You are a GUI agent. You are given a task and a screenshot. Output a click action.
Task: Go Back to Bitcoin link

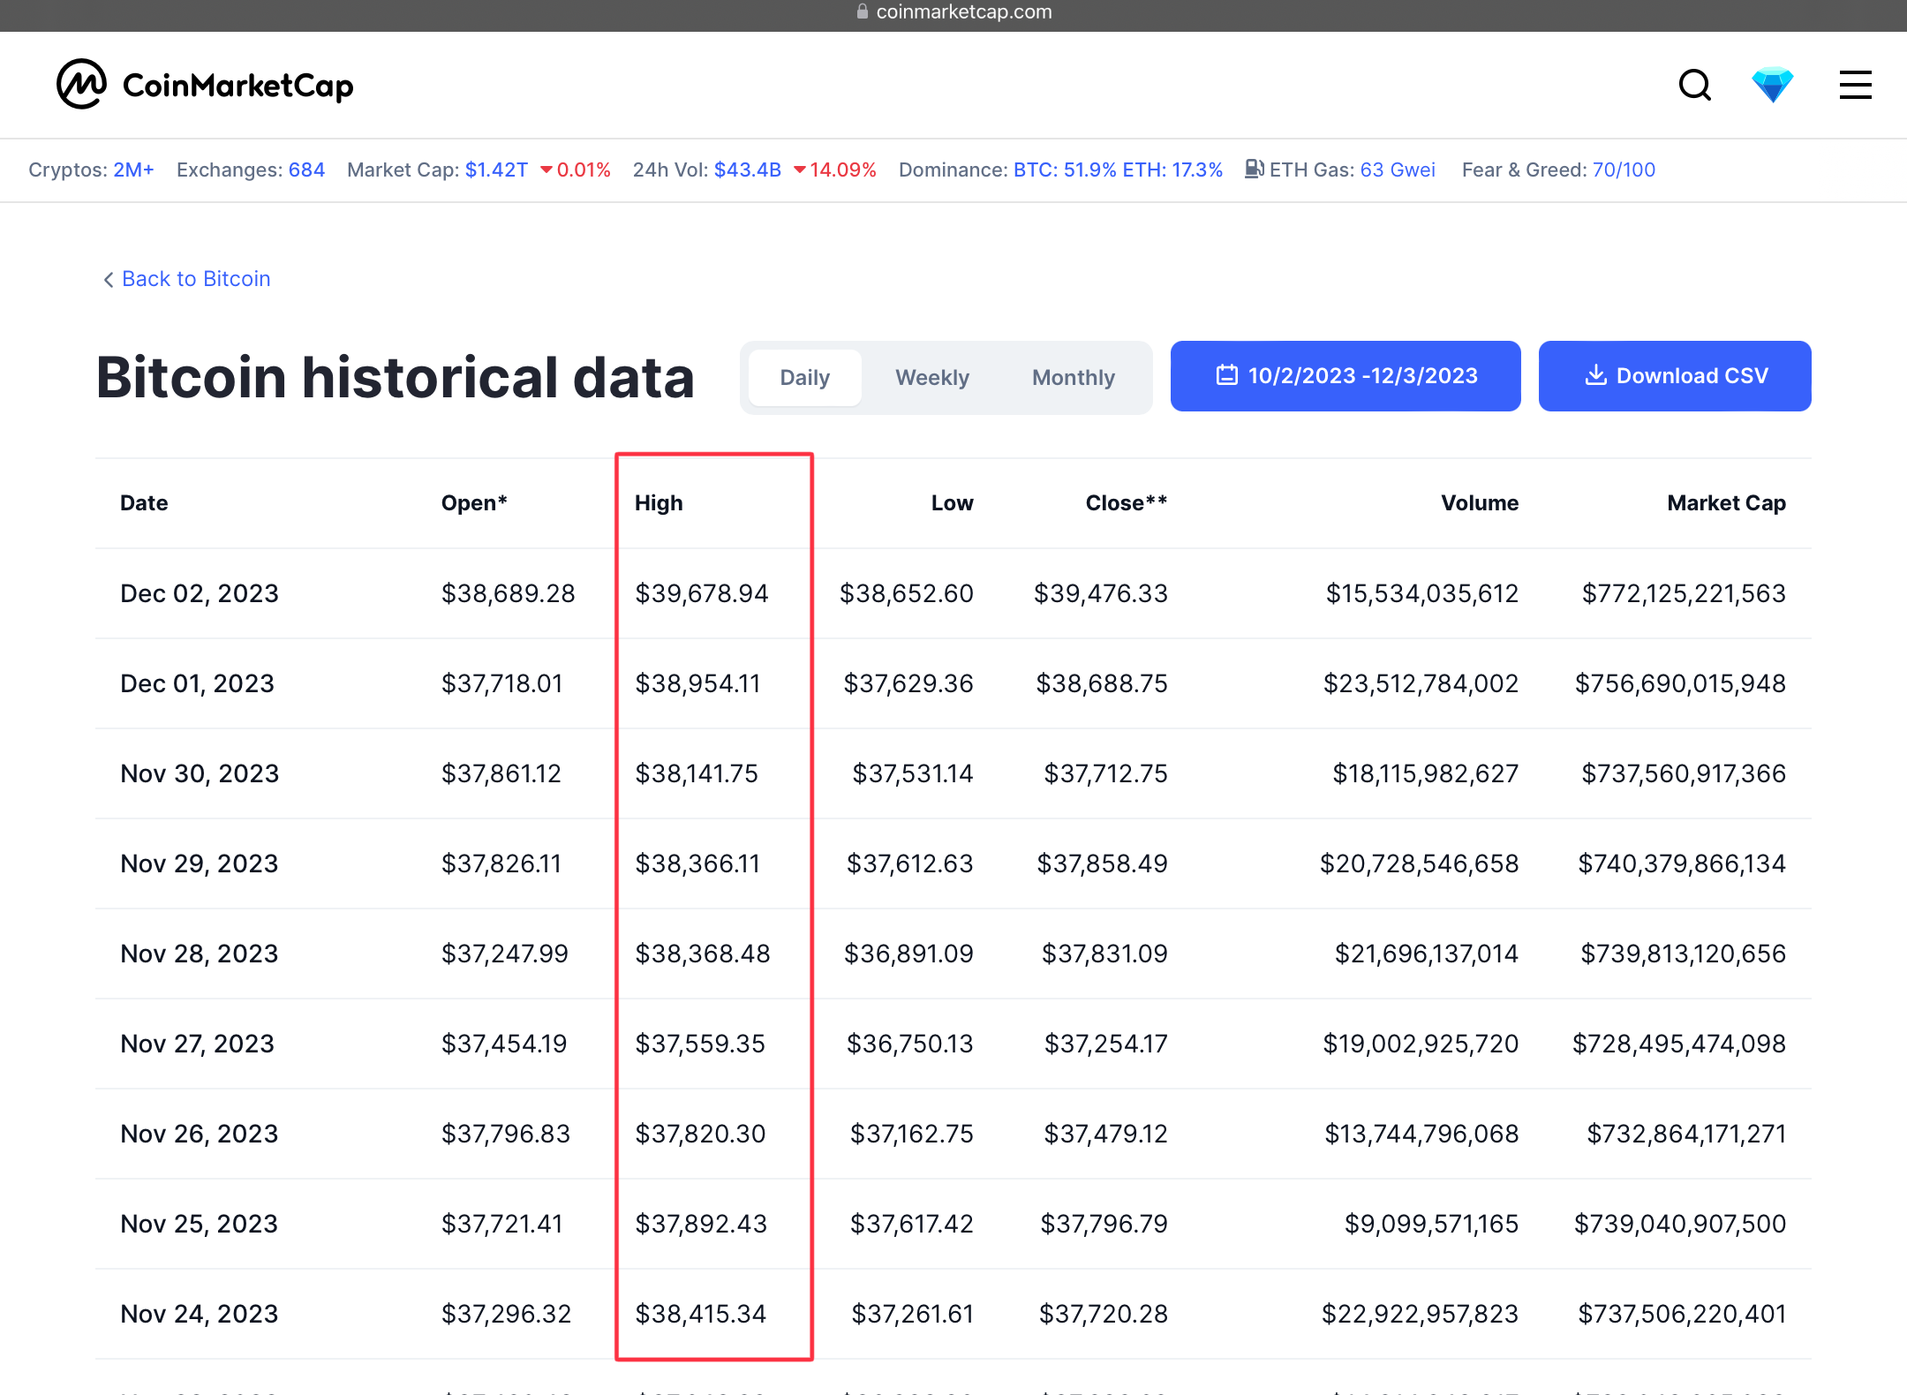click(x=196, y=279)
